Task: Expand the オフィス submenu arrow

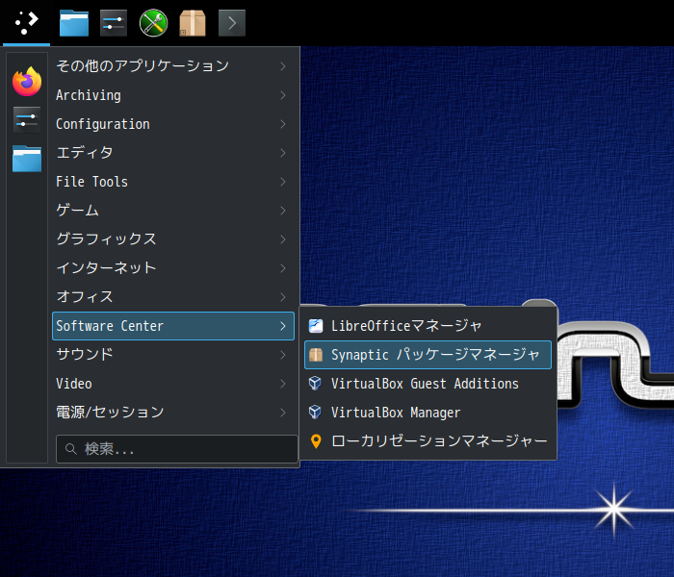Action: tap(283, 297)
